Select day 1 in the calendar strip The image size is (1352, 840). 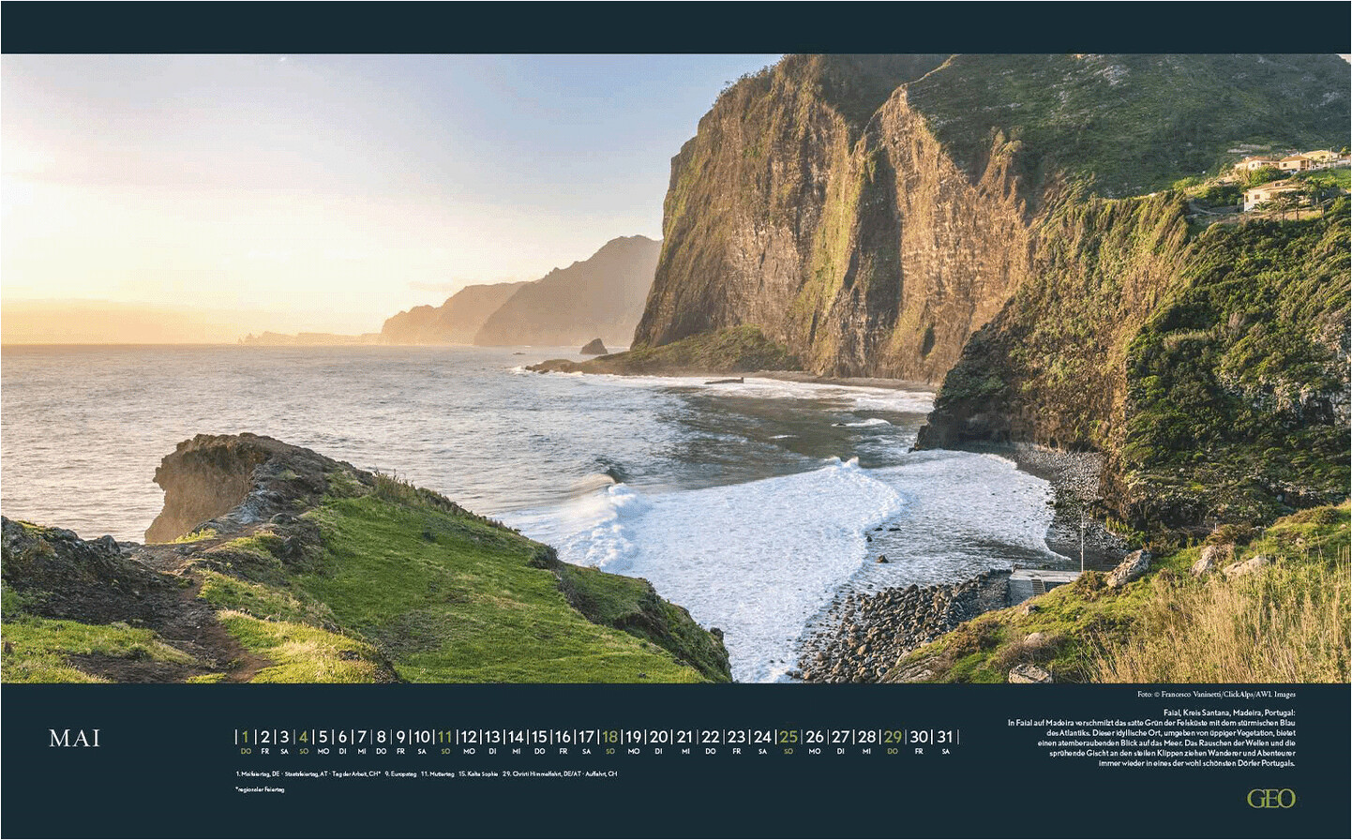[x=246, y=738]
